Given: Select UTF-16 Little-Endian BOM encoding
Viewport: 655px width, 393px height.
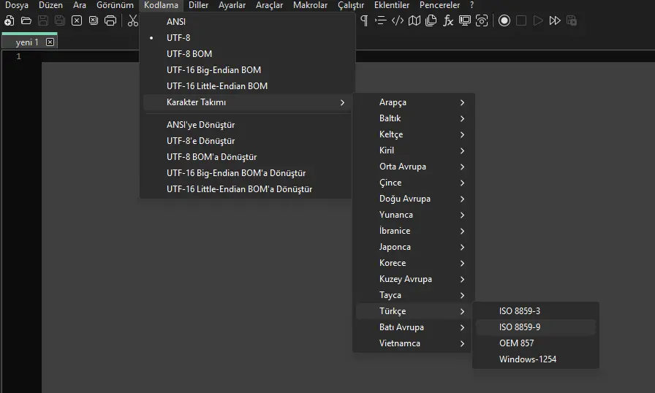Looking at the screenshot, I should click(x=247, y=86).
